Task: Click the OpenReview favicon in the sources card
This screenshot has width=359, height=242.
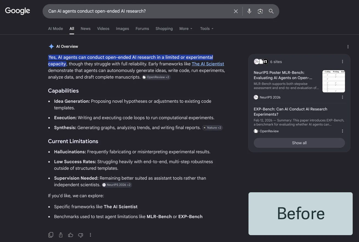Action: [256, 131]
